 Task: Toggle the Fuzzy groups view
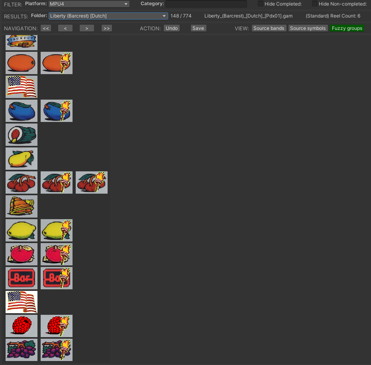[x=347, y=28]
